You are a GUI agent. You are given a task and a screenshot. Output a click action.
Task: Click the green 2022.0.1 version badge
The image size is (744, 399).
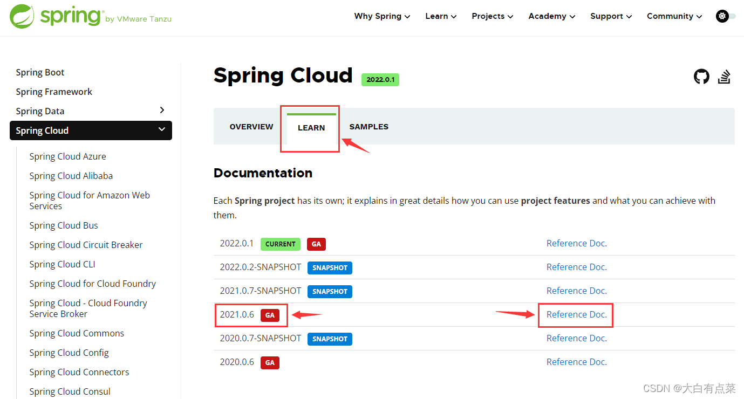380,79
